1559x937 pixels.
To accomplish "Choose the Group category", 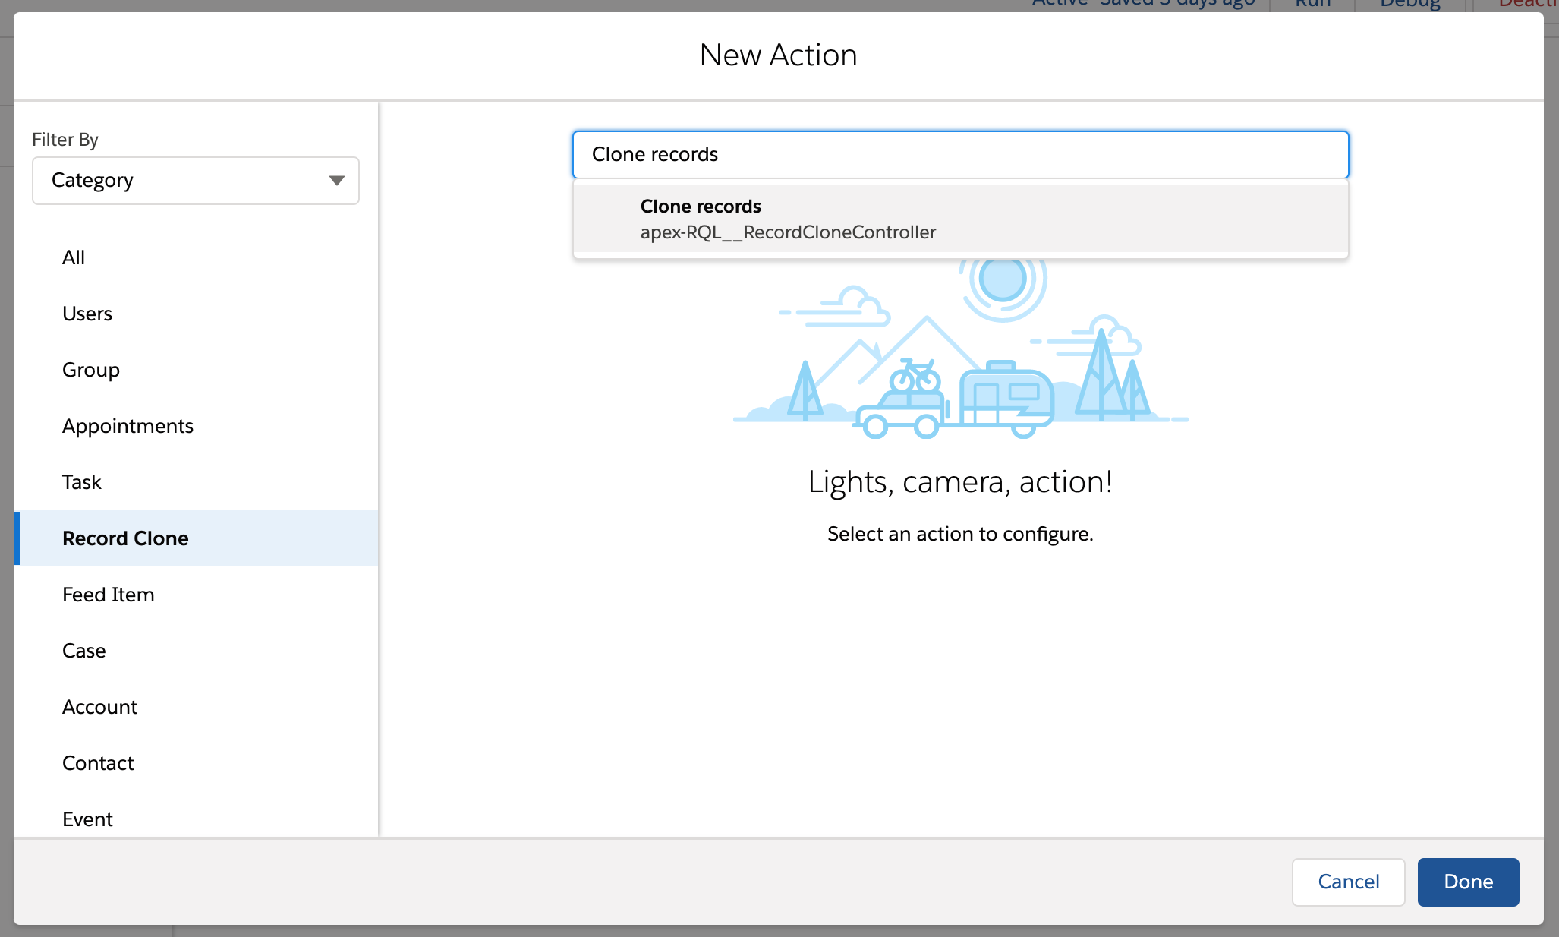I will (x=91, y=370).
